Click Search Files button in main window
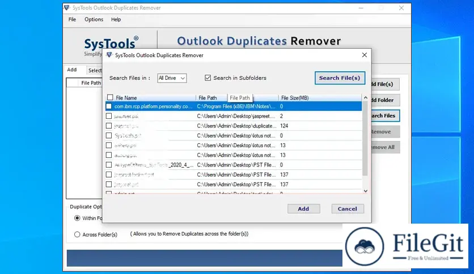The height and width of the screenshot is (274, 474). (385, 115)
